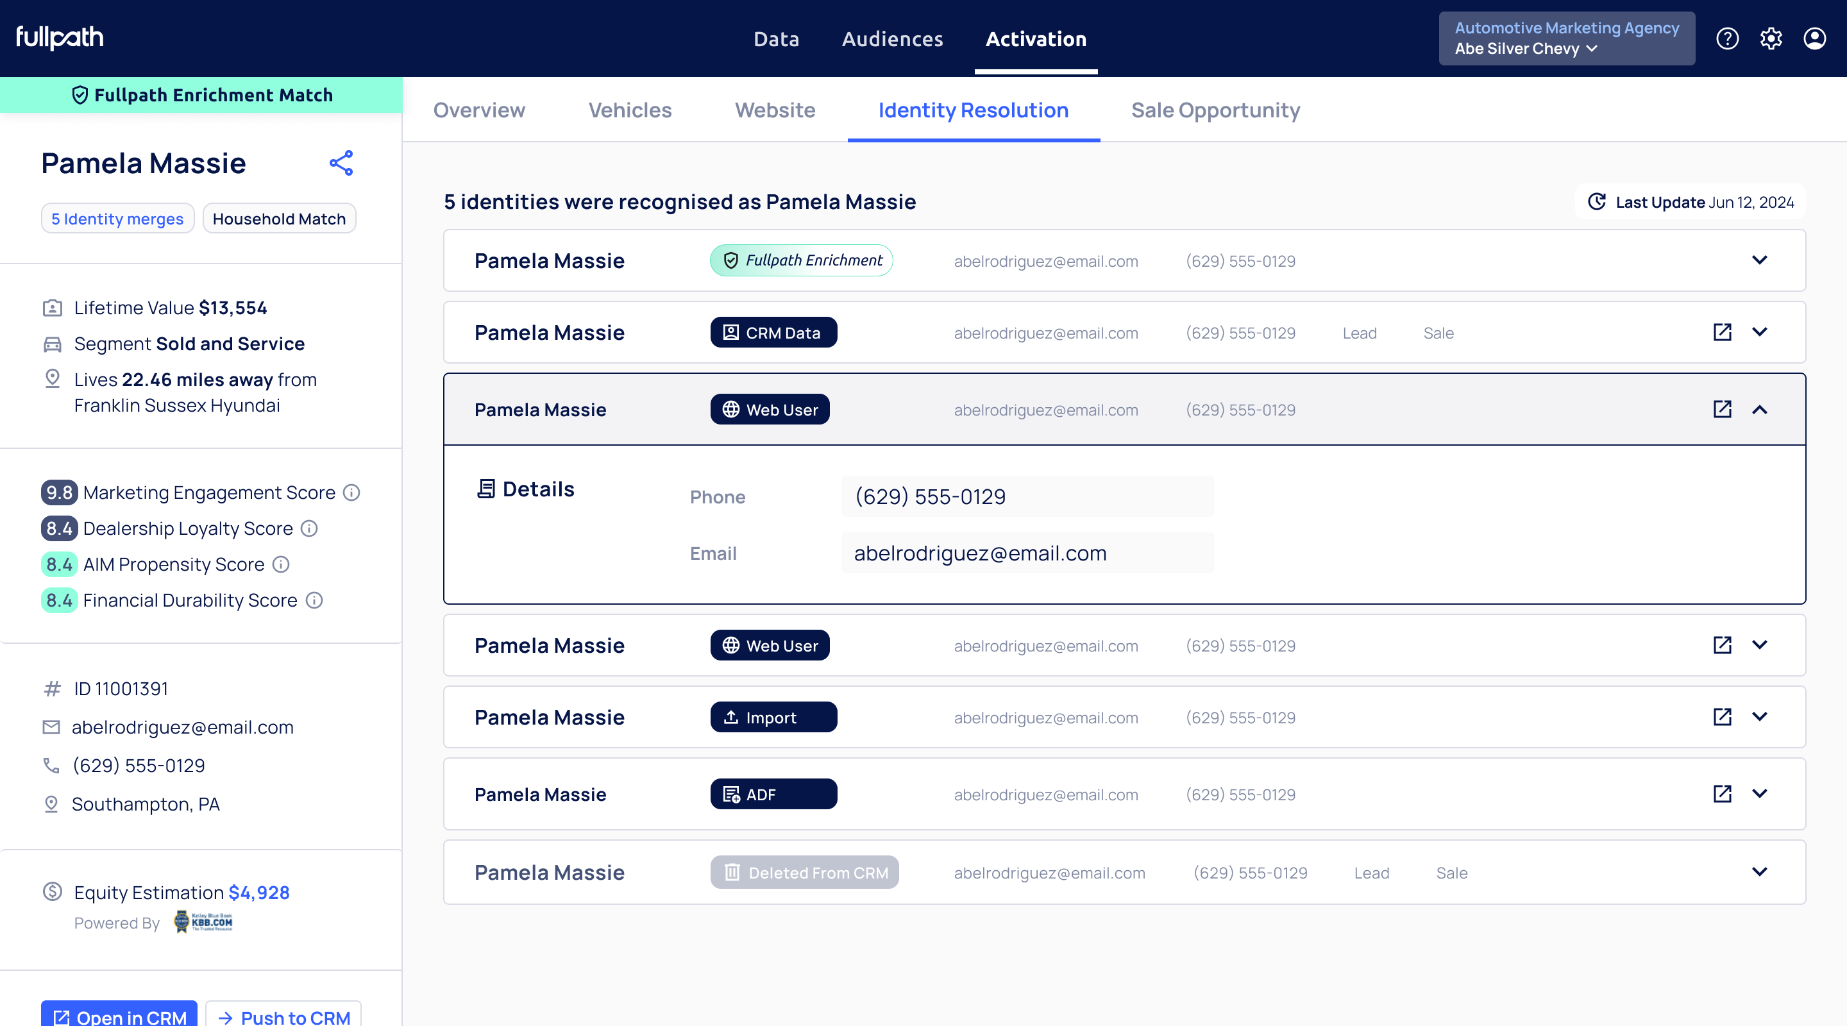Open CRM Data row external link icon
The height and width of the screenshot is (1026, 1847).
(1721, 332)
